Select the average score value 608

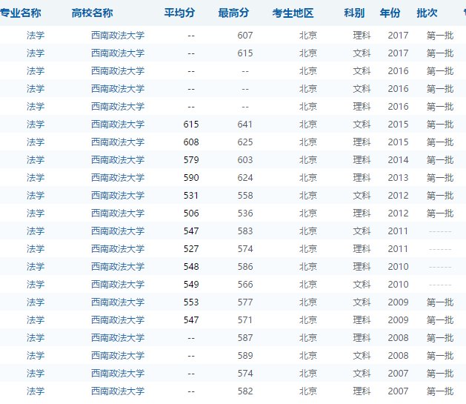191,142
